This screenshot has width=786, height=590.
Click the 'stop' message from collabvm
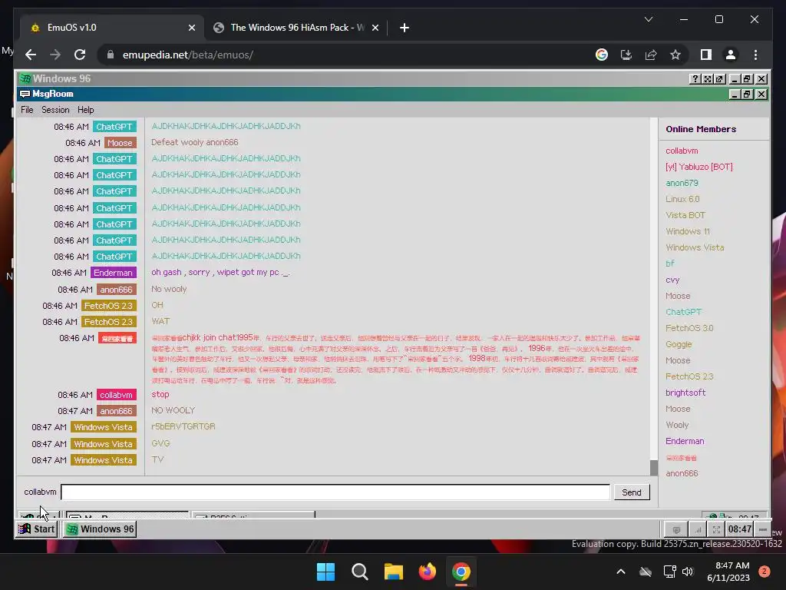pyautogui.click(x=160, y=394)
